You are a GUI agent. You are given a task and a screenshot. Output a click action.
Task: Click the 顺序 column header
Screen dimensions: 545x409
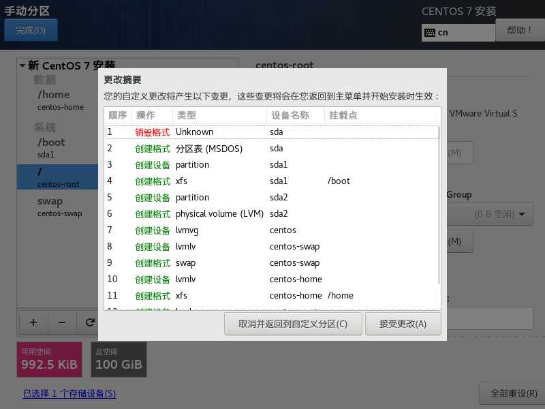[118, 115]
